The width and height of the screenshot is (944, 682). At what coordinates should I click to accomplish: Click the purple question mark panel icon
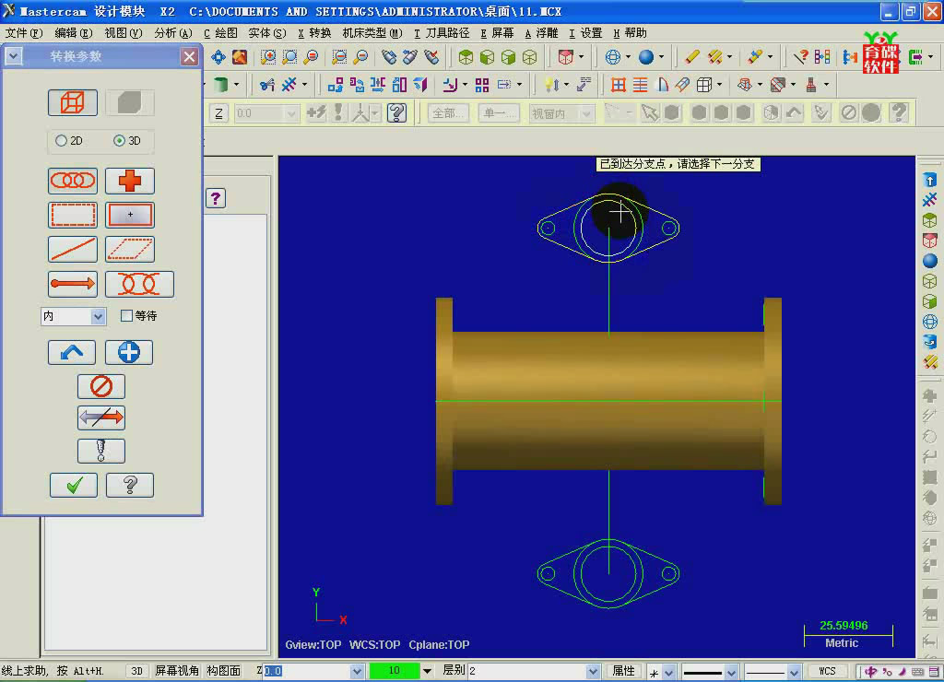(x=216, y=199)
